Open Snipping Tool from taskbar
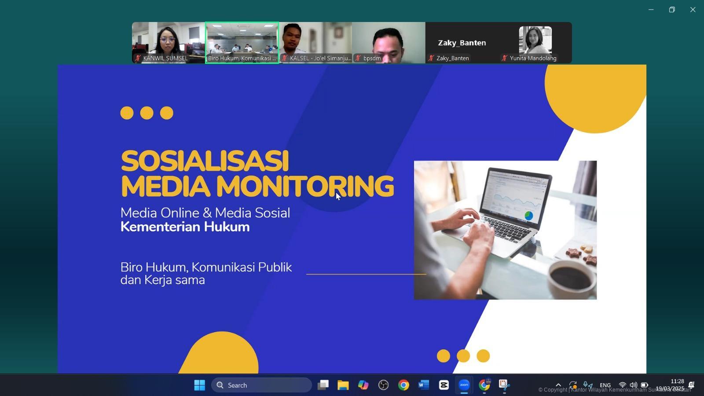704x396 pixels. pos(504,385)
